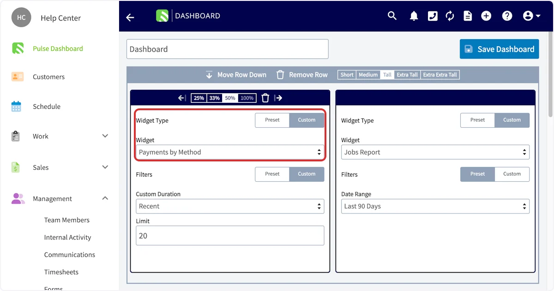Viewport: 554px width, 291px height.
Task: Open the user account menu
Action: pos(531,16)
